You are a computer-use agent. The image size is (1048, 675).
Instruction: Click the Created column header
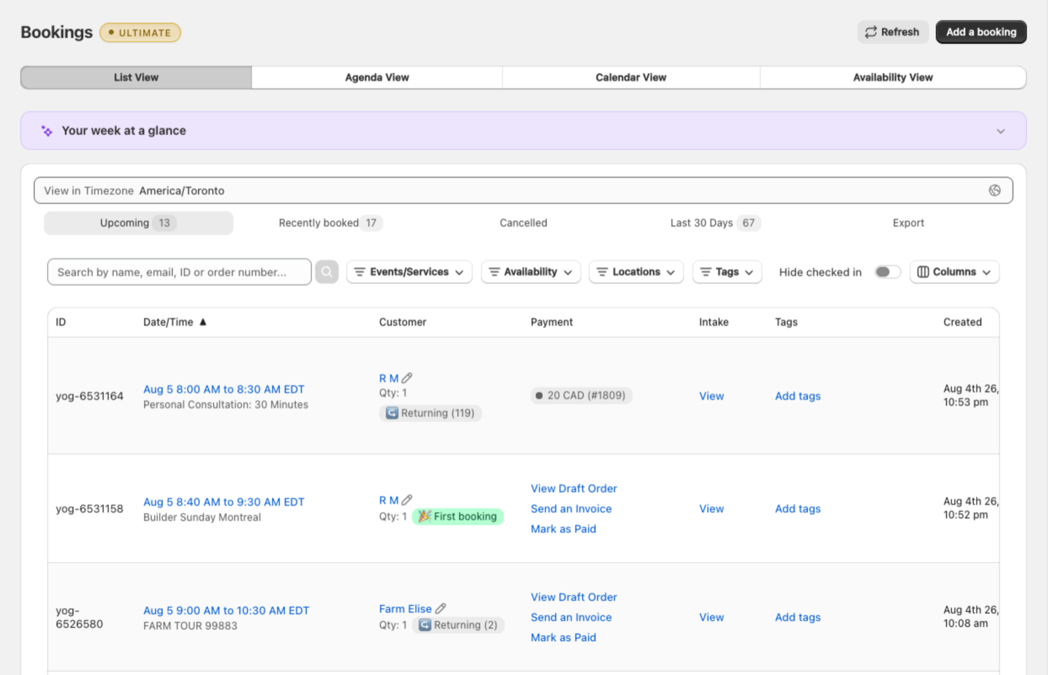tap(962, 322)
